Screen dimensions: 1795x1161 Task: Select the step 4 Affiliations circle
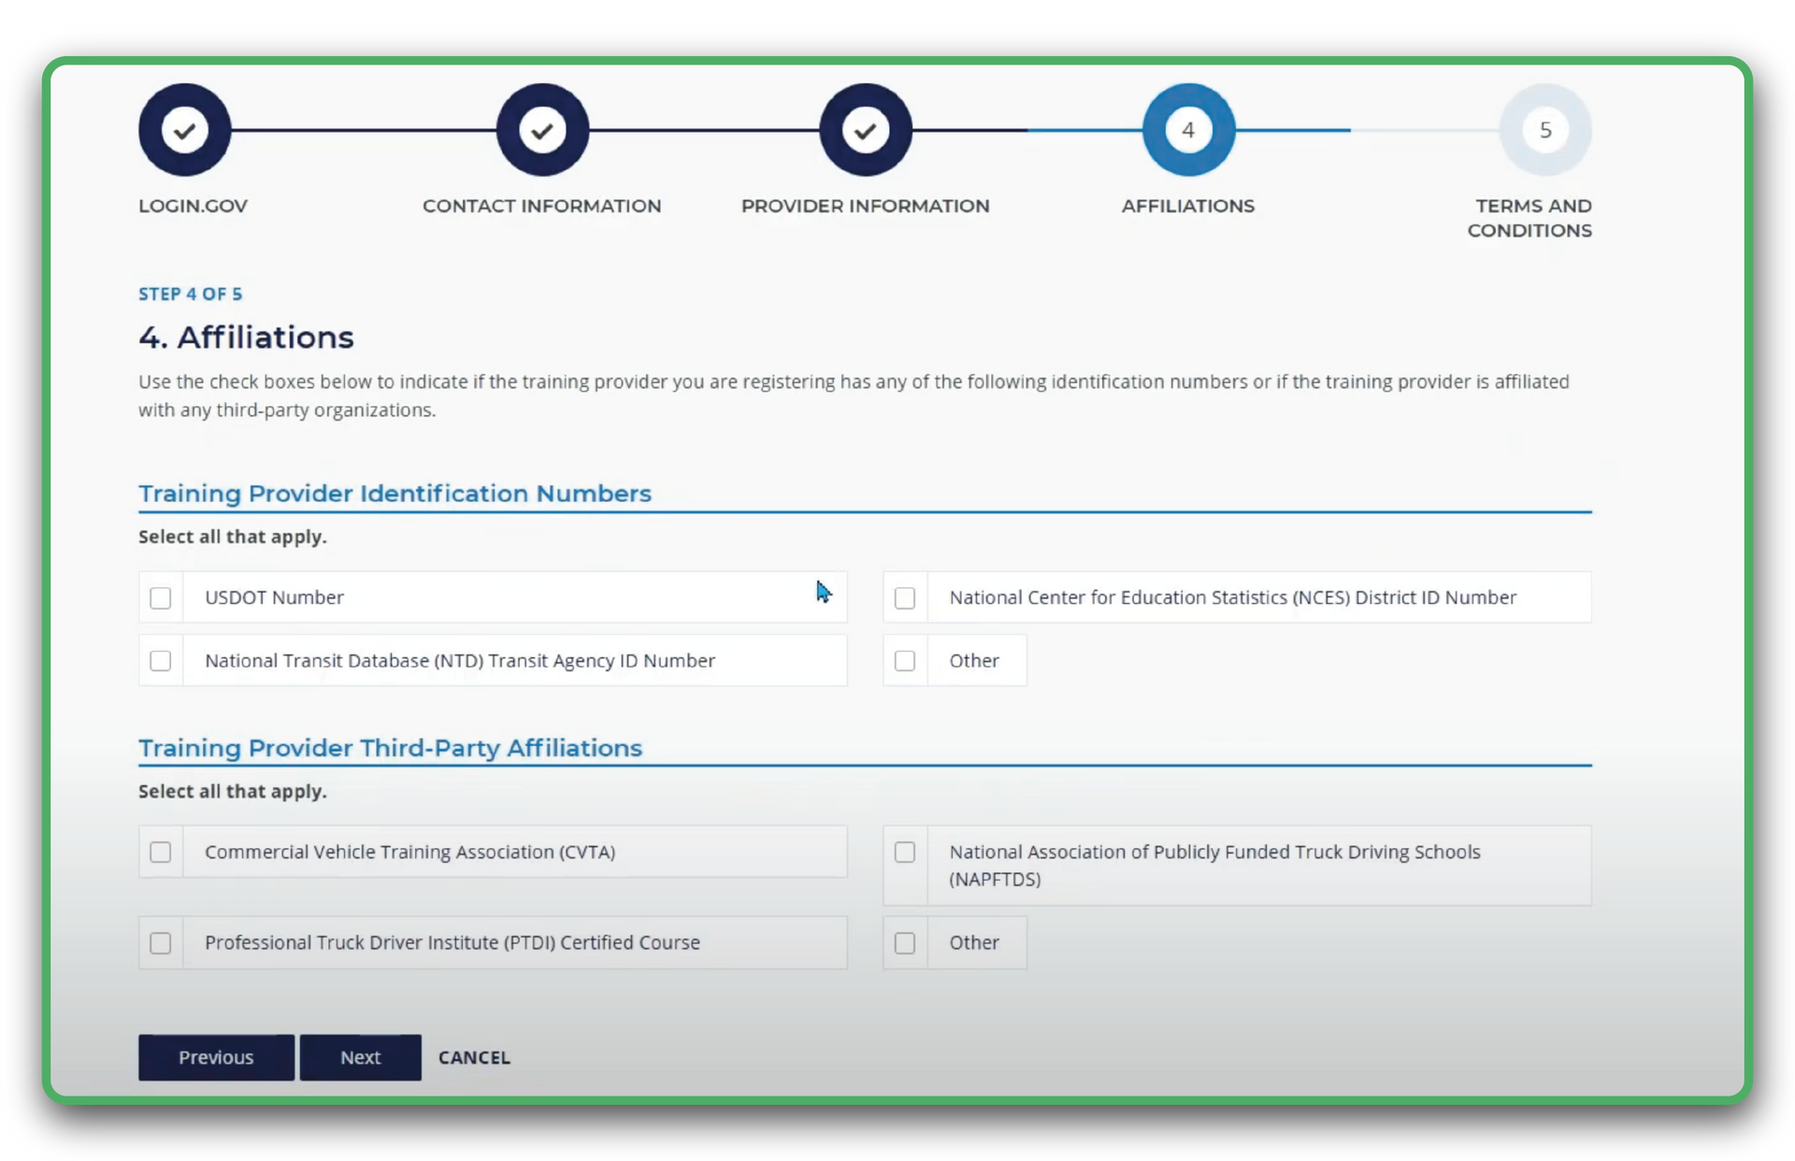coord(1188,130)
